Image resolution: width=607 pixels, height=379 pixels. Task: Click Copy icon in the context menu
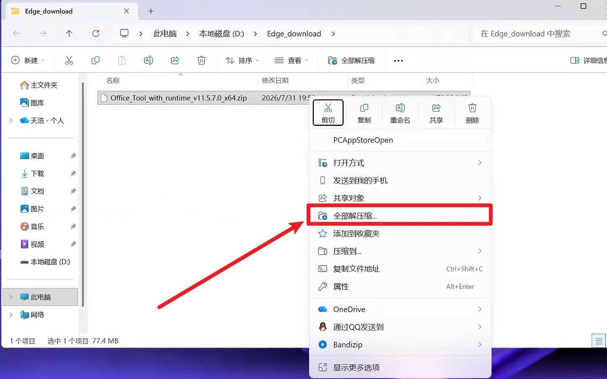point(364,112)
